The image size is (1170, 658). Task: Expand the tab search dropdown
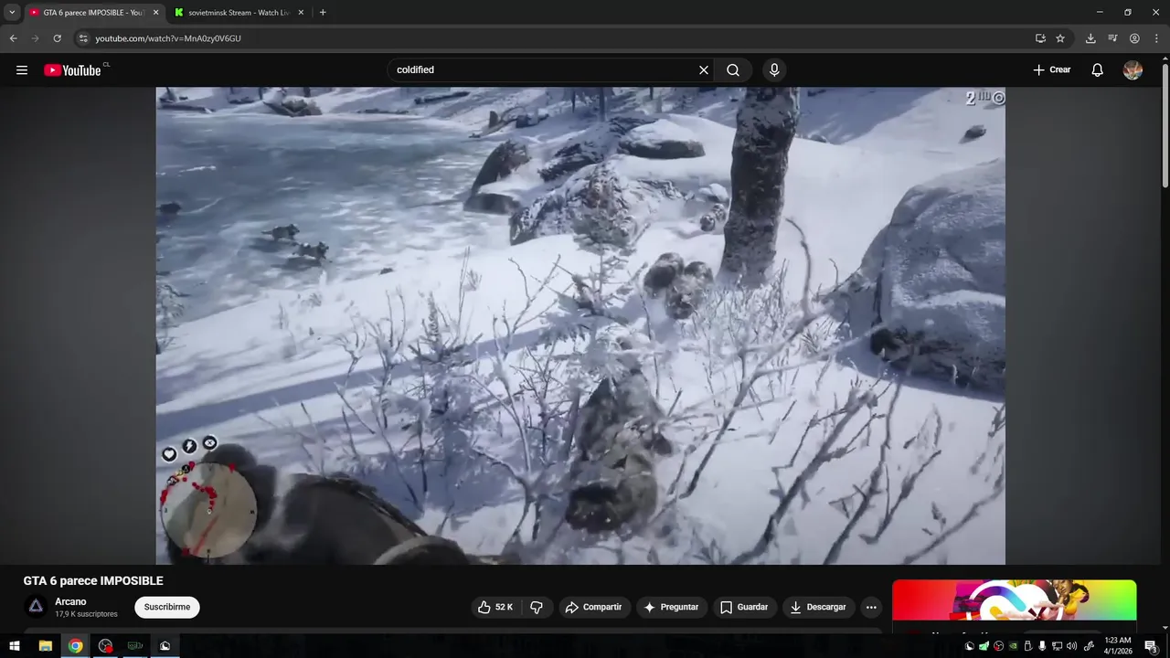12,13
